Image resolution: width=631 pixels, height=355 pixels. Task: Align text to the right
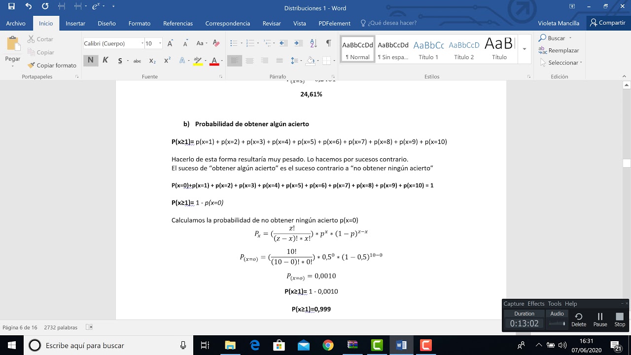pos(265,61)
